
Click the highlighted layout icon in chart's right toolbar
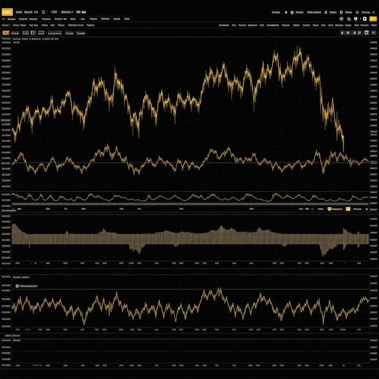tap(367, 33)
